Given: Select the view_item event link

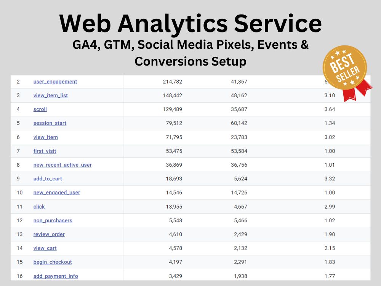Looking at the screenshot, I should click(x=45, y=137).
